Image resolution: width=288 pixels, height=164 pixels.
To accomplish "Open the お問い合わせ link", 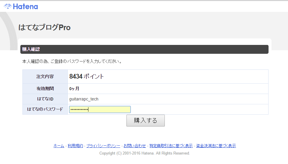I will tap(135, 146).
